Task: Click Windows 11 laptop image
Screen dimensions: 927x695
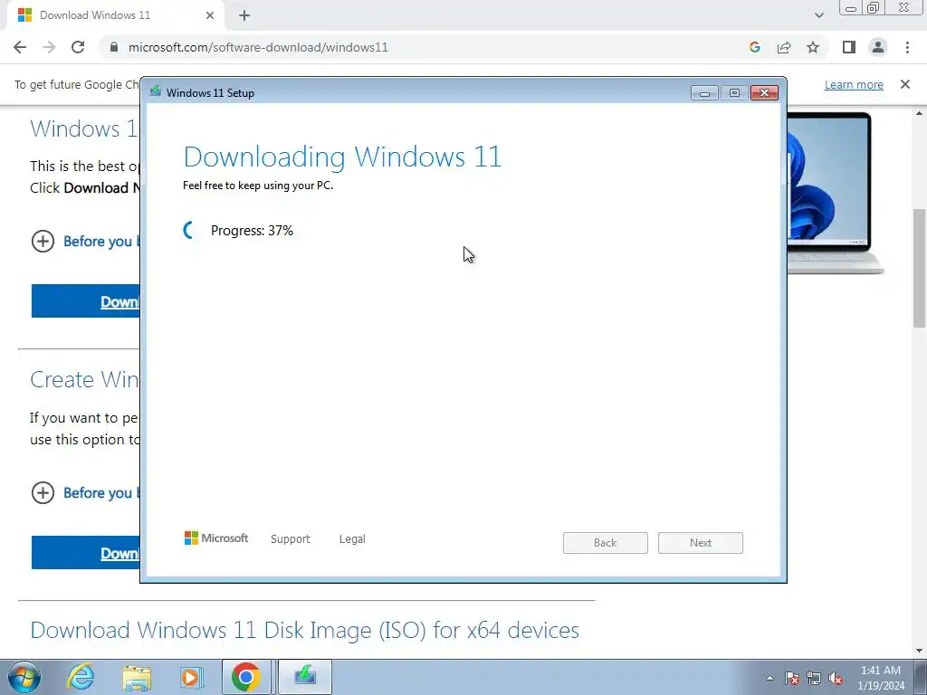Action: tap(835, 194)
